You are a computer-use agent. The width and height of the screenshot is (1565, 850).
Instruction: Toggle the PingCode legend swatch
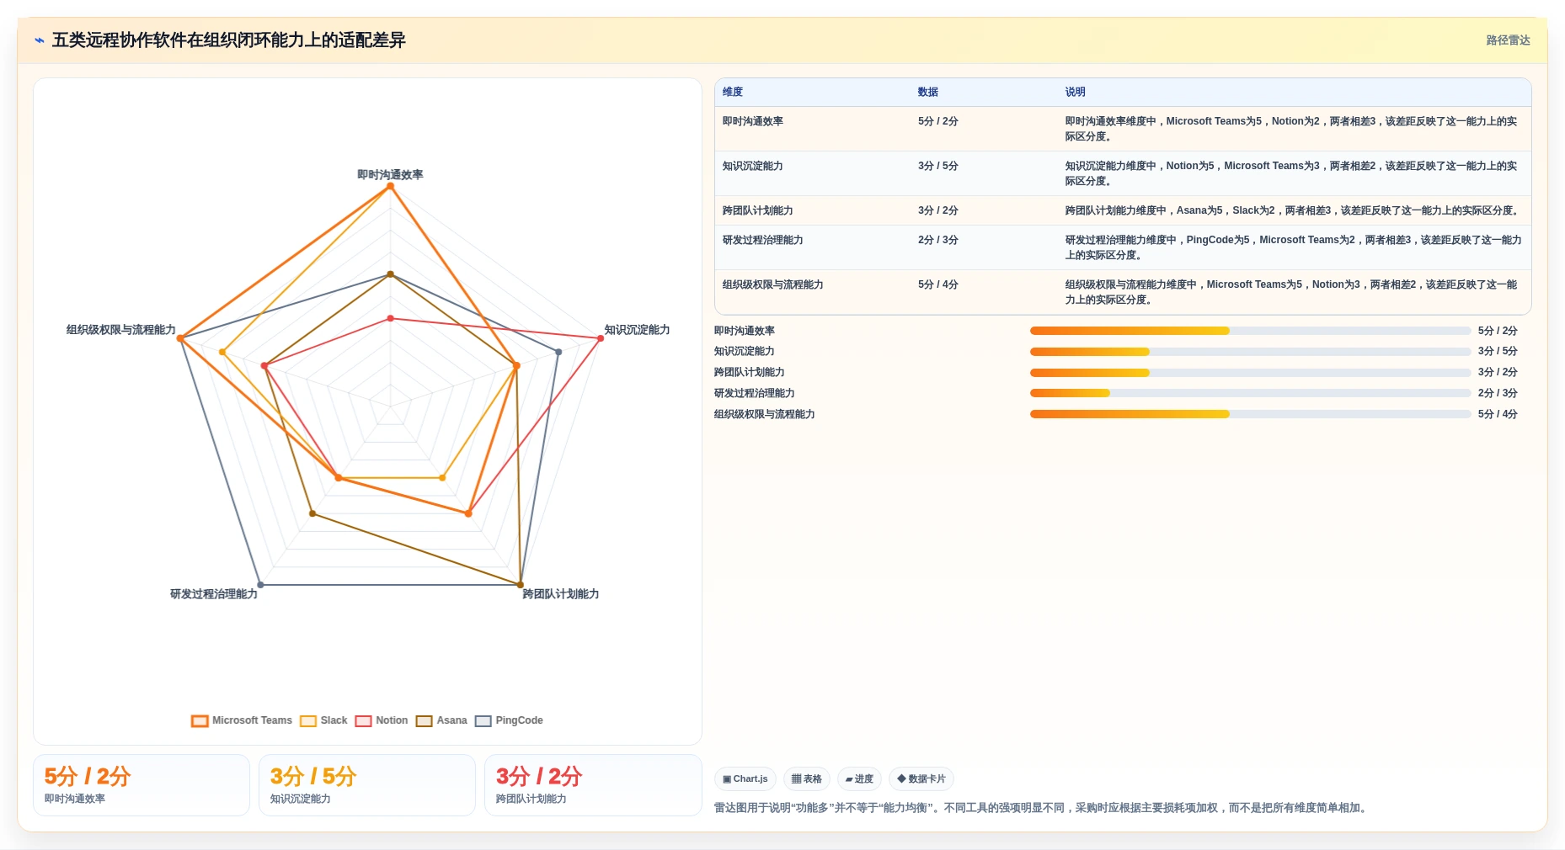click(x=483, y=721)
